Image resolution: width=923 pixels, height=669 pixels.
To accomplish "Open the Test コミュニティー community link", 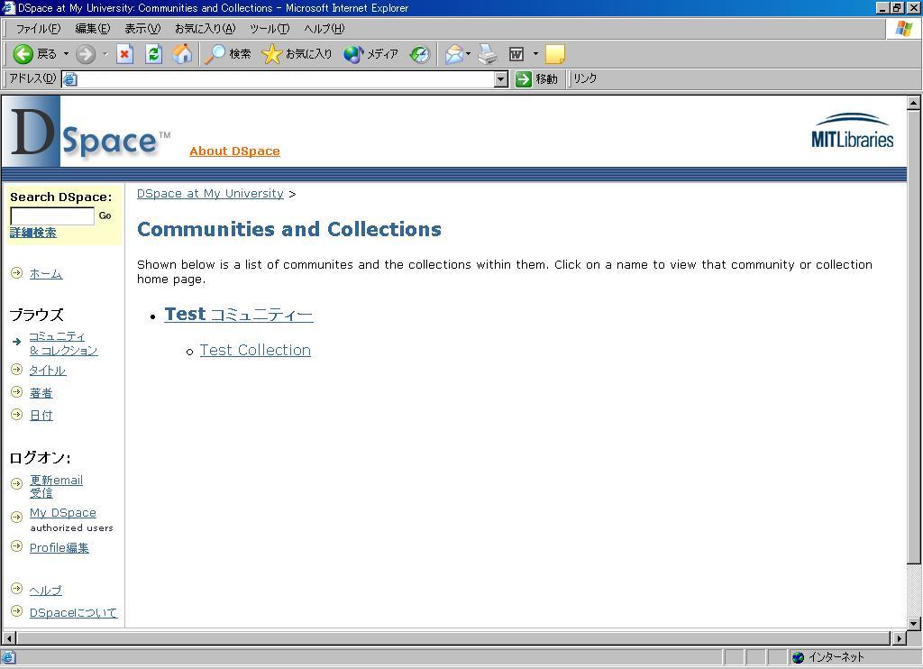I will tap(238, 315).
